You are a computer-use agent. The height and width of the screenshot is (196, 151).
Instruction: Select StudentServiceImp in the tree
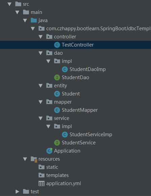point(91,135)
